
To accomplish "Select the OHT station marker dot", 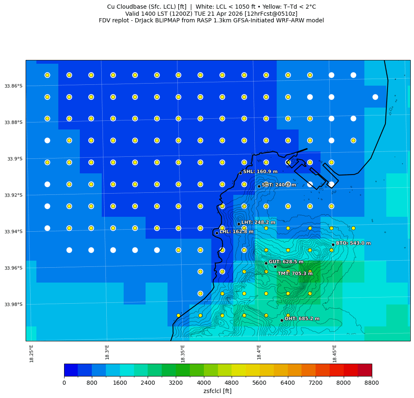I will [x=282, y=320].
